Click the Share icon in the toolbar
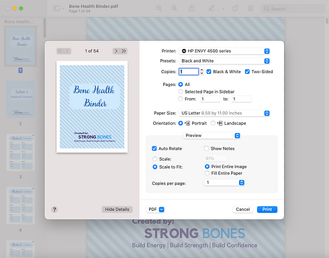The height and width of the screenshot is (258, 329). pyautogui.click(x=192, y=8)
